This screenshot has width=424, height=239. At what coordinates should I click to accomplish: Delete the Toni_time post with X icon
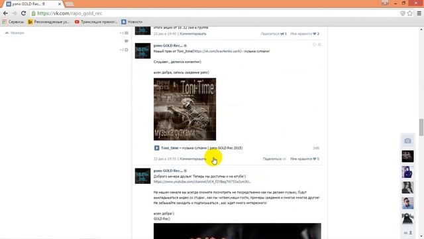[319, 44]
